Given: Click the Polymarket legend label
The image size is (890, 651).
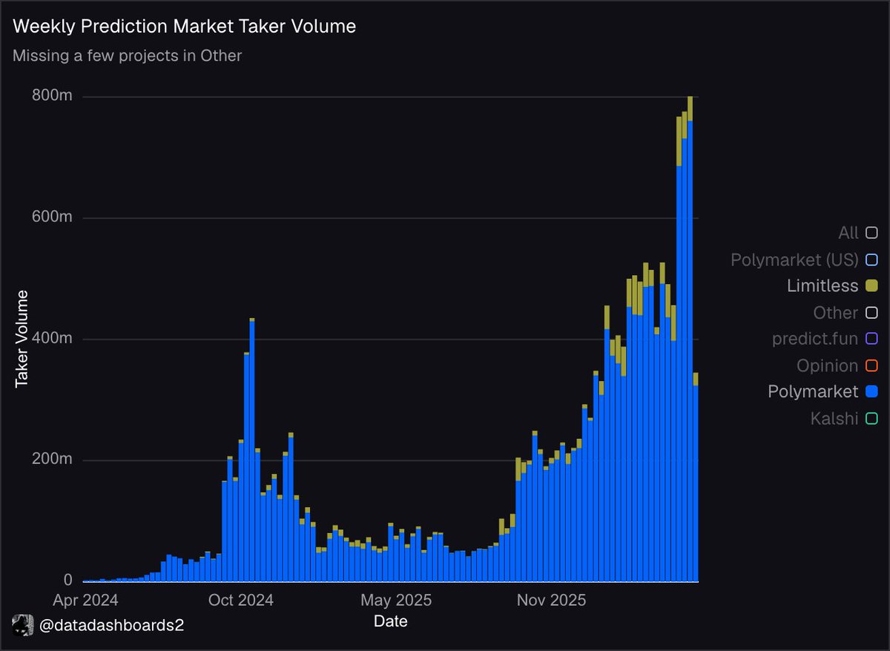Looking at the screenshot, I should (x=813, y=391).
